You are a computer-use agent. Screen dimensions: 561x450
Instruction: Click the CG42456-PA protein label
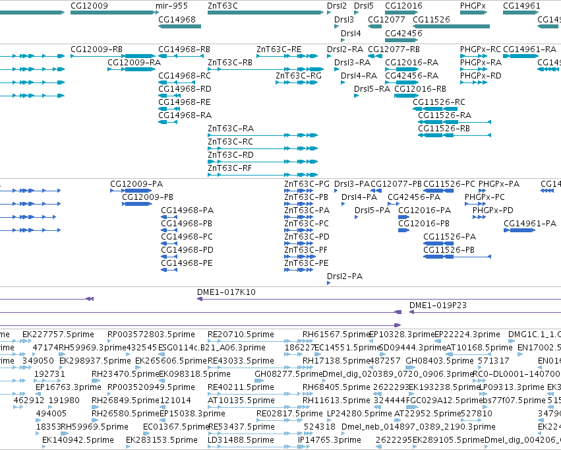tap(414, 197)
